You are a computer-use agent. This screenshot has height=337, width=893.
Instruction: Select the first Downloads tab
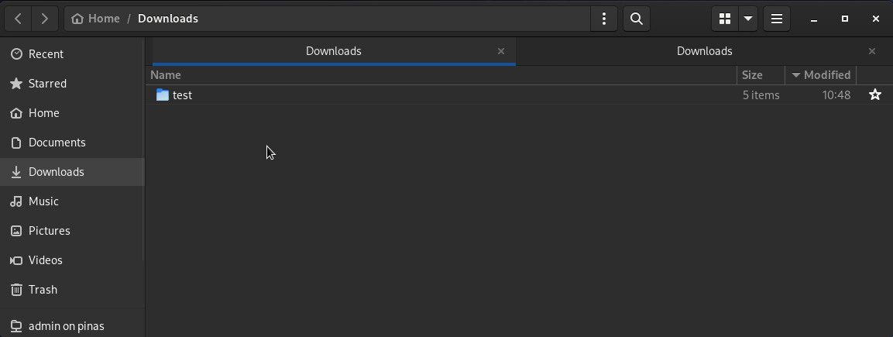tap(334, 51)
